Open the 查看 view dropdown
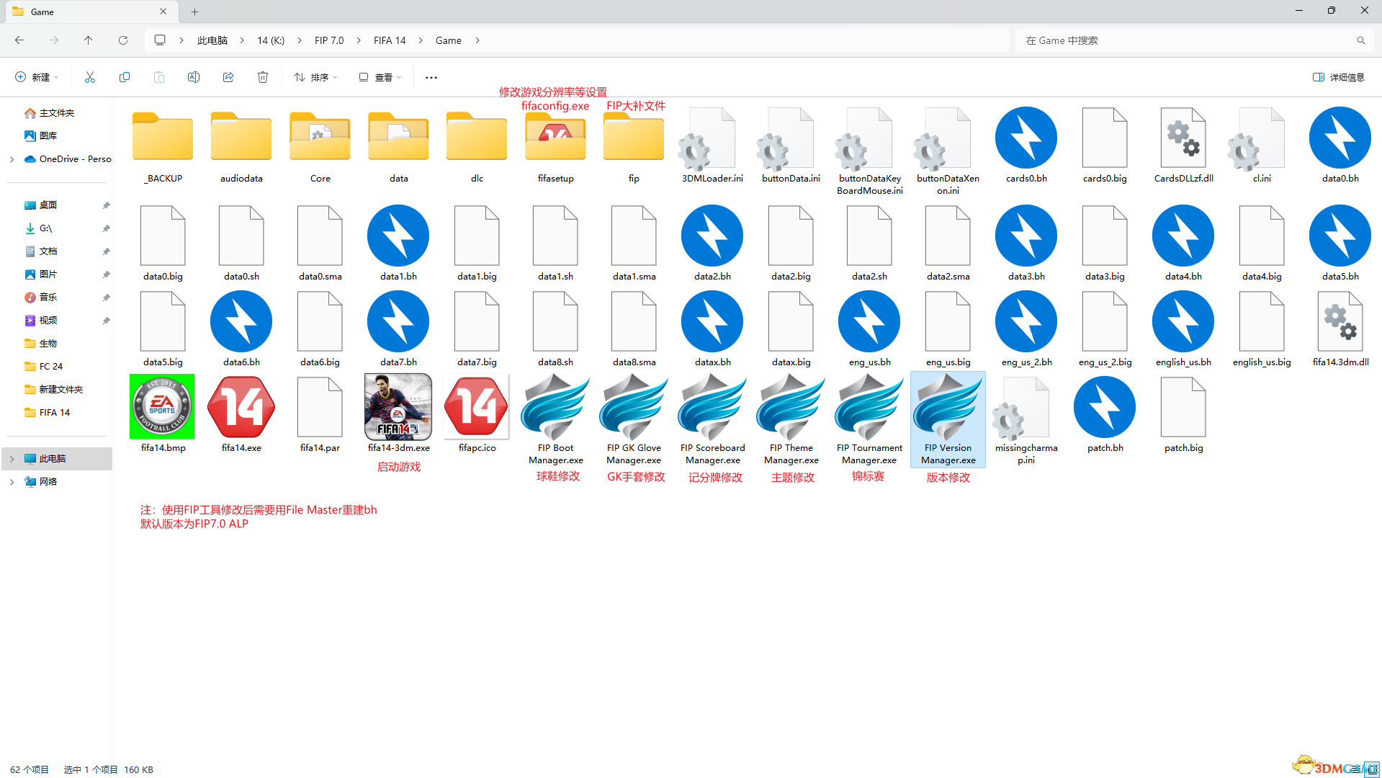The height and width of the screenshot is (778, 1382). 379,77
